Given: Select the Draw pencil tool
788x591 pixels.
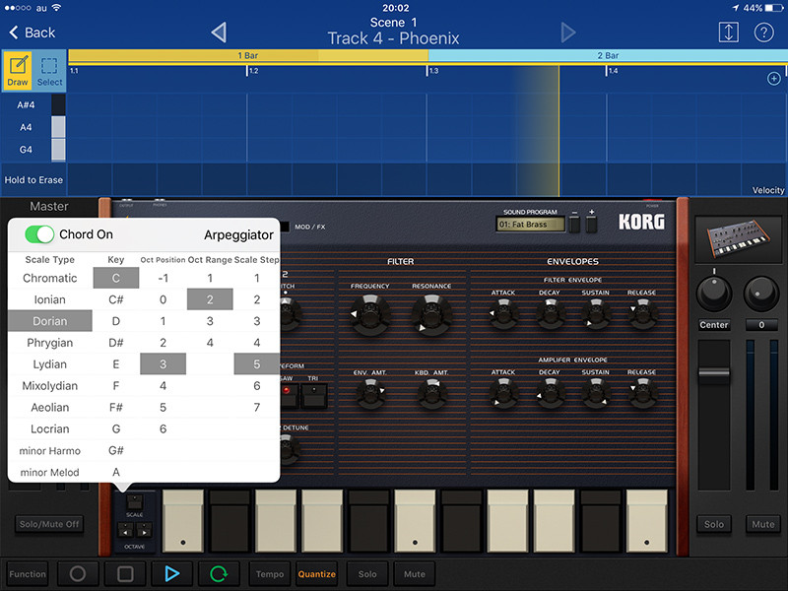Looking at the screenshot, I should click(x=18, y=71).
